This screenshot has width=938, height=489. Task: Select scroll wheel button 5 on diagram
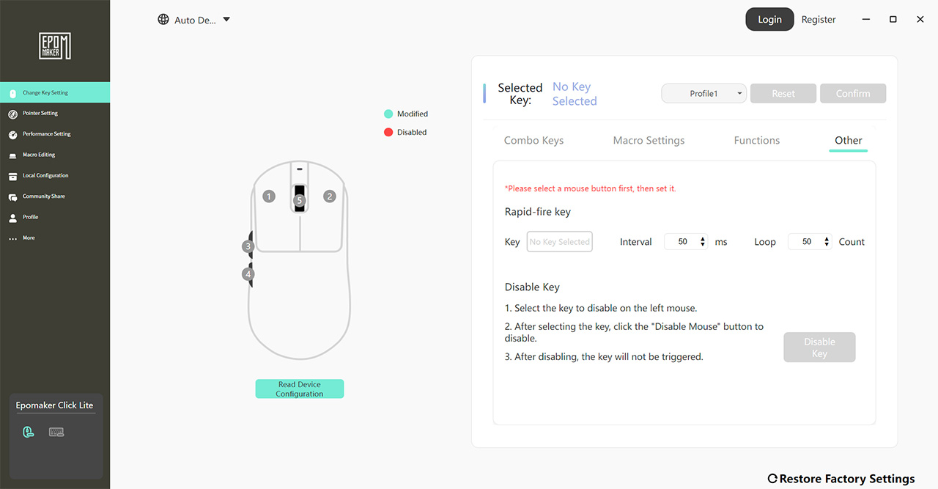click(299, 200)
